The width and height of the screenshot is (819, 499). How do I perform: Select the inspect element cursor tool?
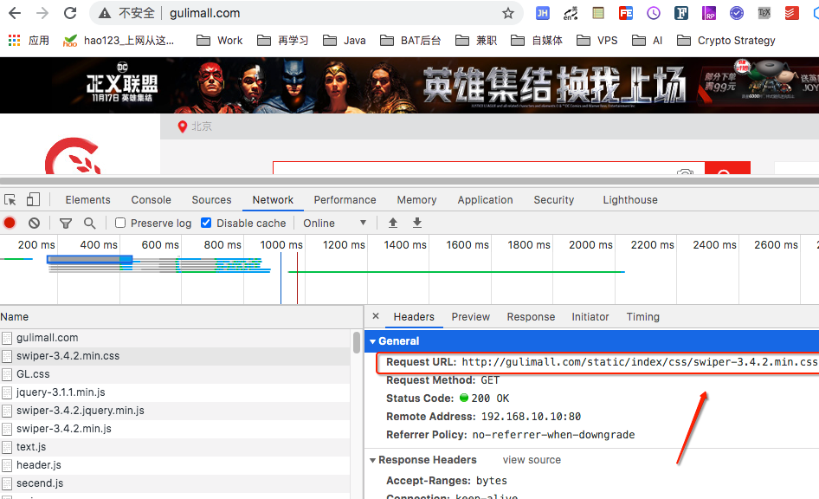click(11, 199)
